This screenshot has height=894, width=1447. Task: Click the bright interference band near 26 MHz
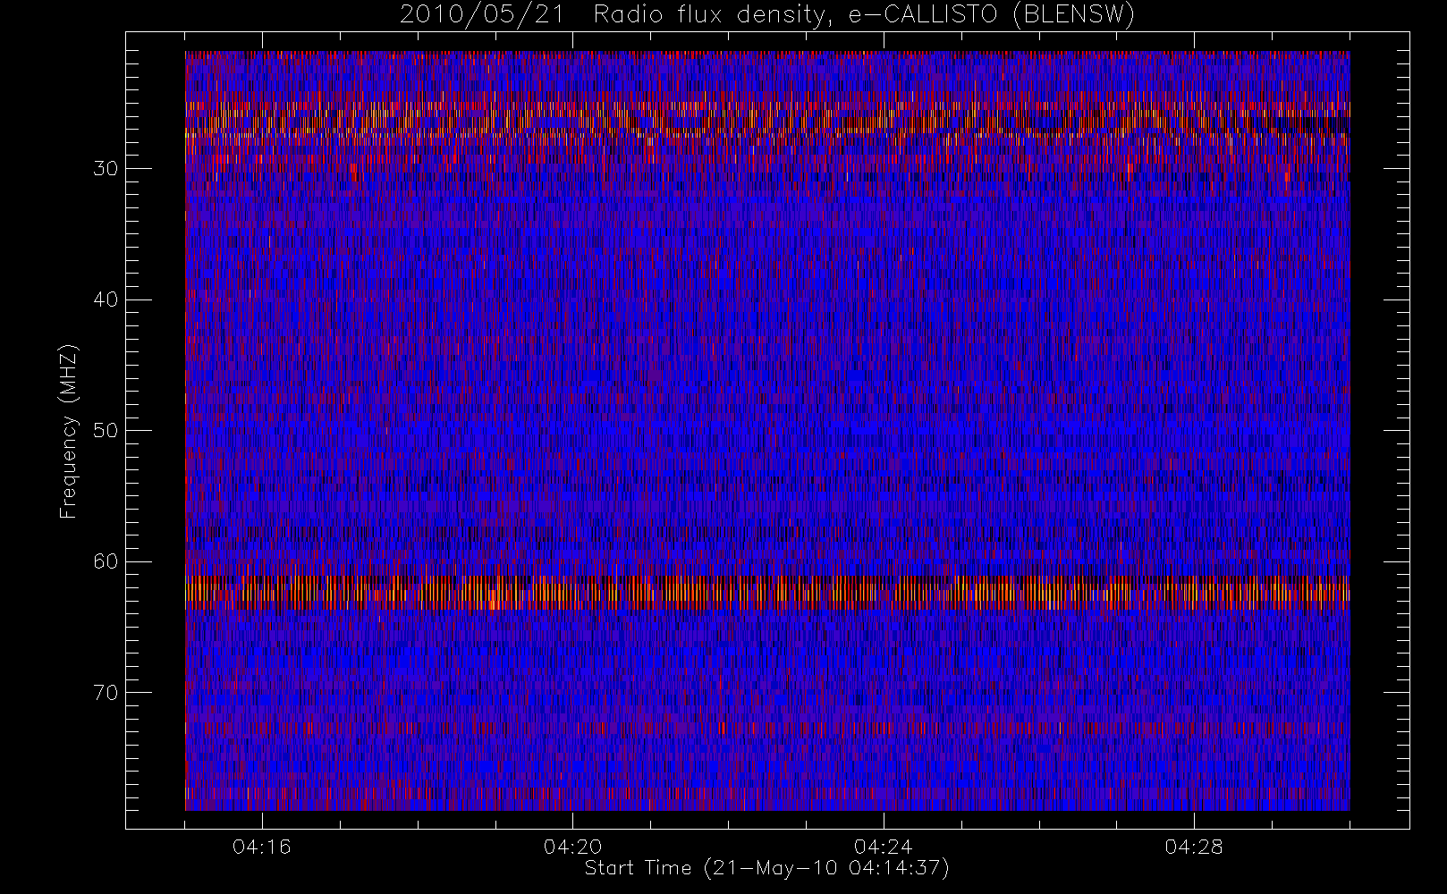click(767, 121)
